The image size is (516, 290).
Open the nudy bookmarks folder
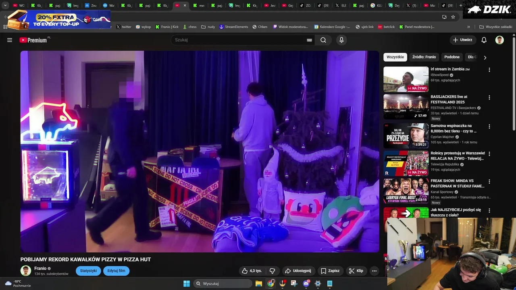[x=208, y=27]
